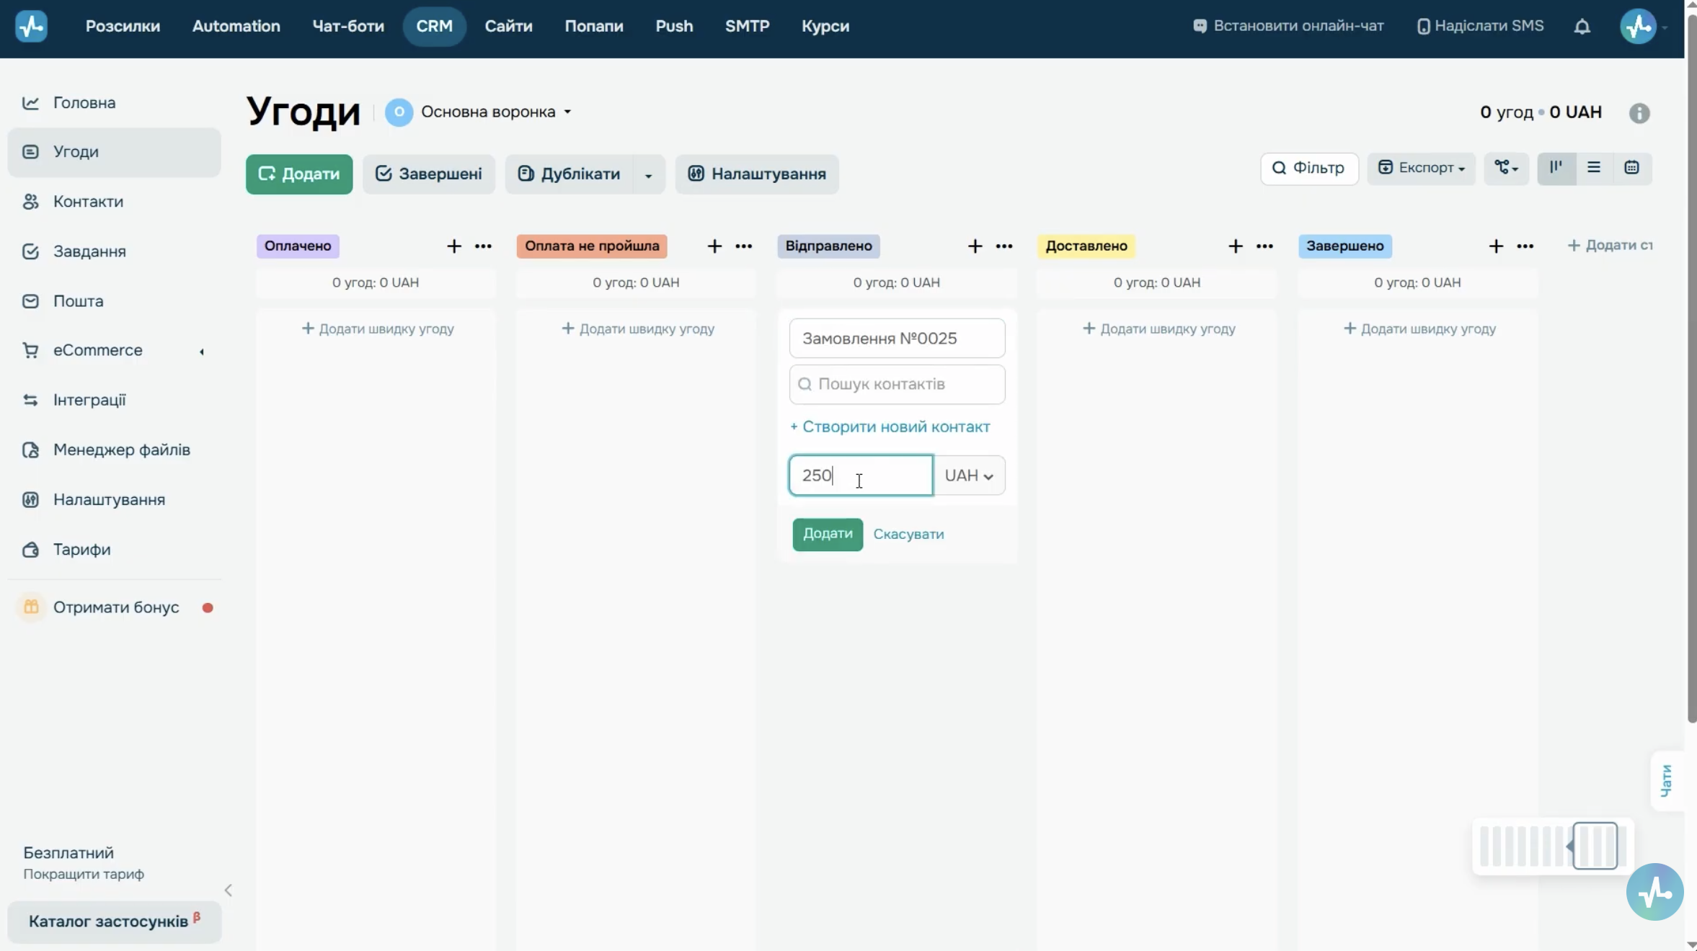Image resolution: width=1697 pixels, height=951 pixels.
Task: Open Основна воронка pipeline dropdown
Action: 479,112
